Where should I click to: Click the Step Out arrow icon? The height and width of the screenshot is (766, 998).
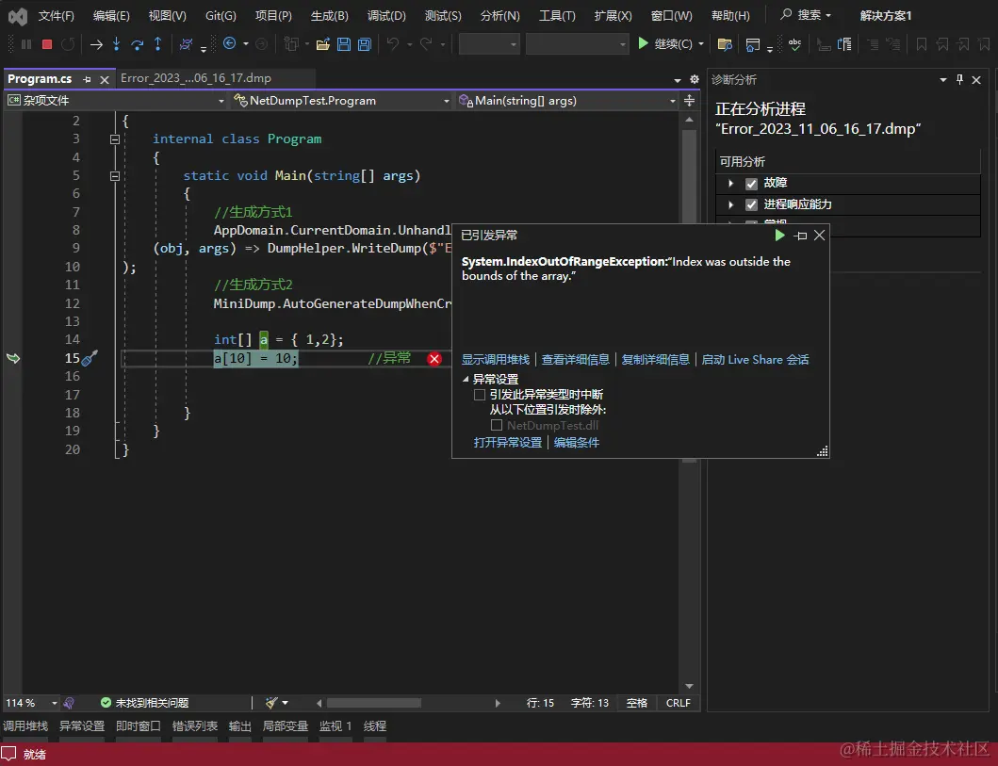pos(157,44)
